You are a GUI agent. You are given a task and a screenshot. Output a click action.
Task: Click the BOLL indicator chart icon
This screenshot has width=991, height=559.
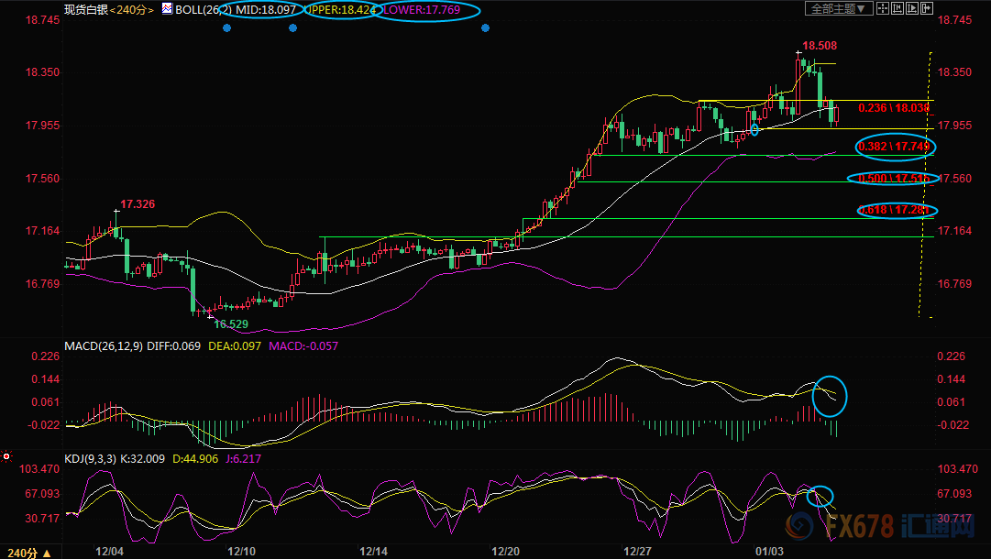click(x=166, y=9)
